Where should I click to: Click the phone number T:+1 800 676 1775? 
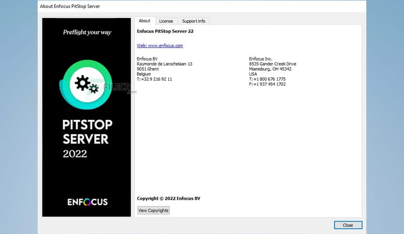click(267, 79)
